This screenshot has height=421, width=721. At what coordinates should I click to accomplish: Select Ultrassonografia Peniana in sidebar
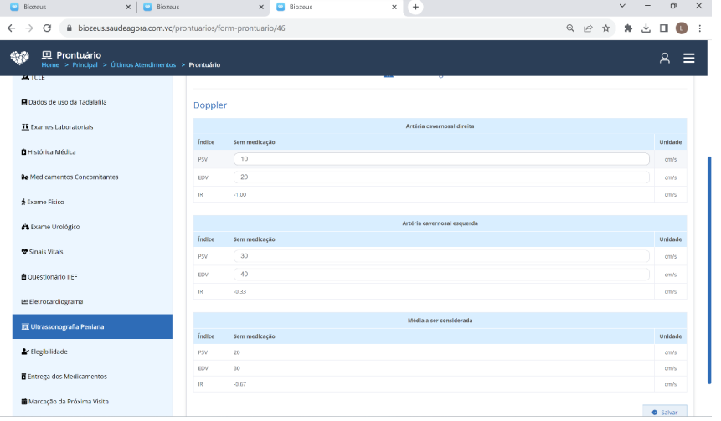[67, 326]
